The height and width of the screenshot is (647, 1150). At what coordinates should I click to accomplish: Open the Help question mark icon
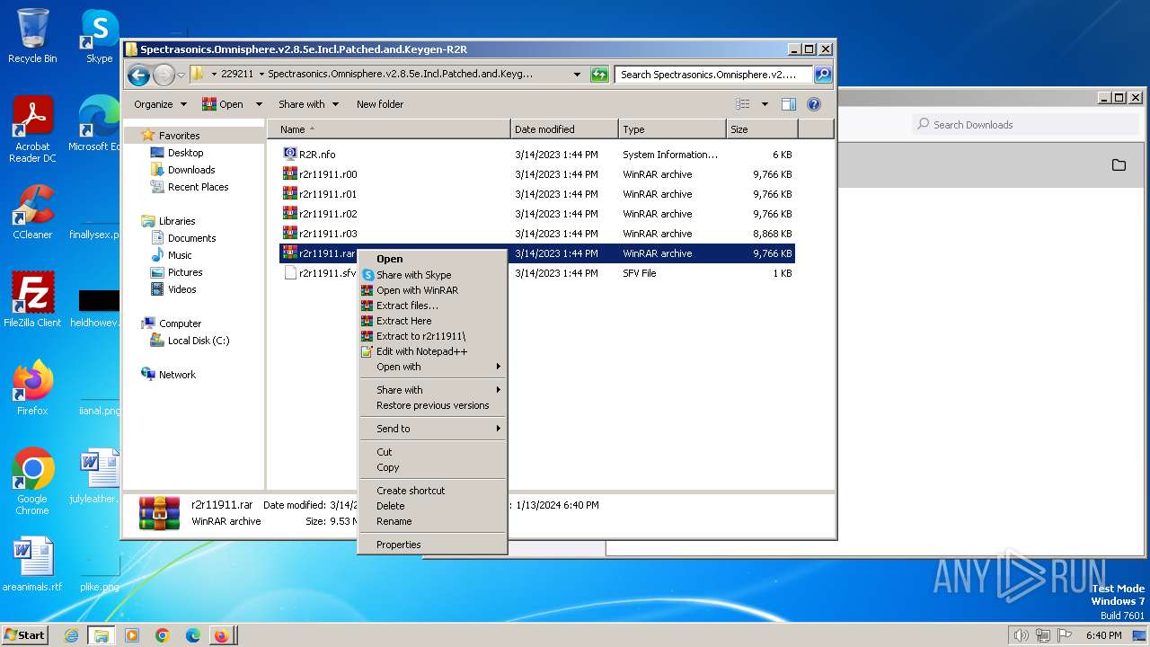click(813, 104)
